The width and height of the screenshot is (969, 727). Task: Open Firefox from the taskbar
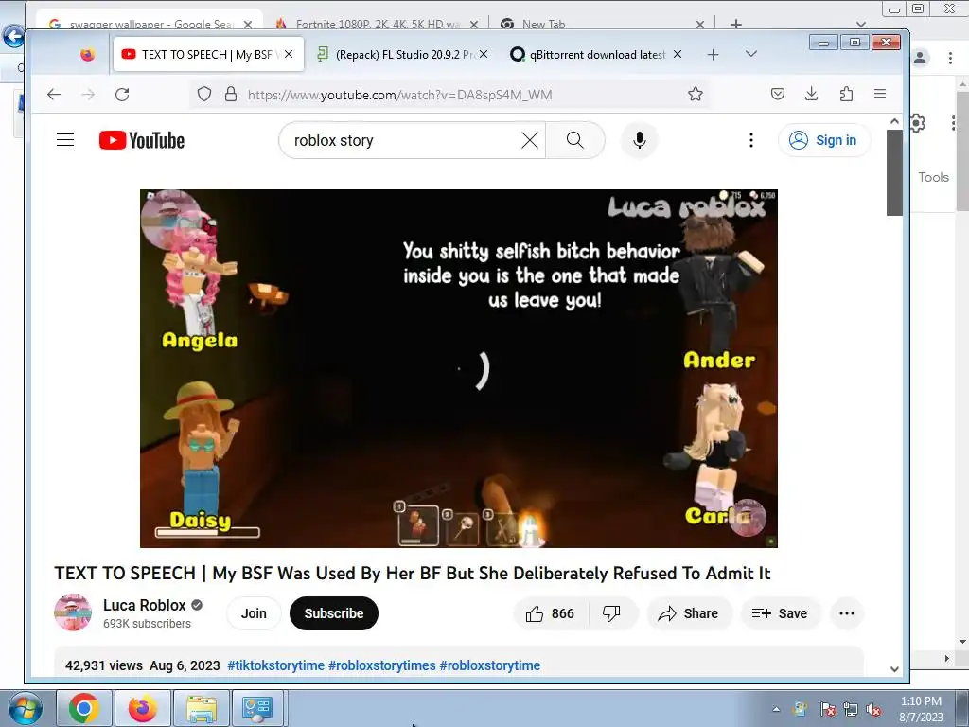click(x=142, y=708)
